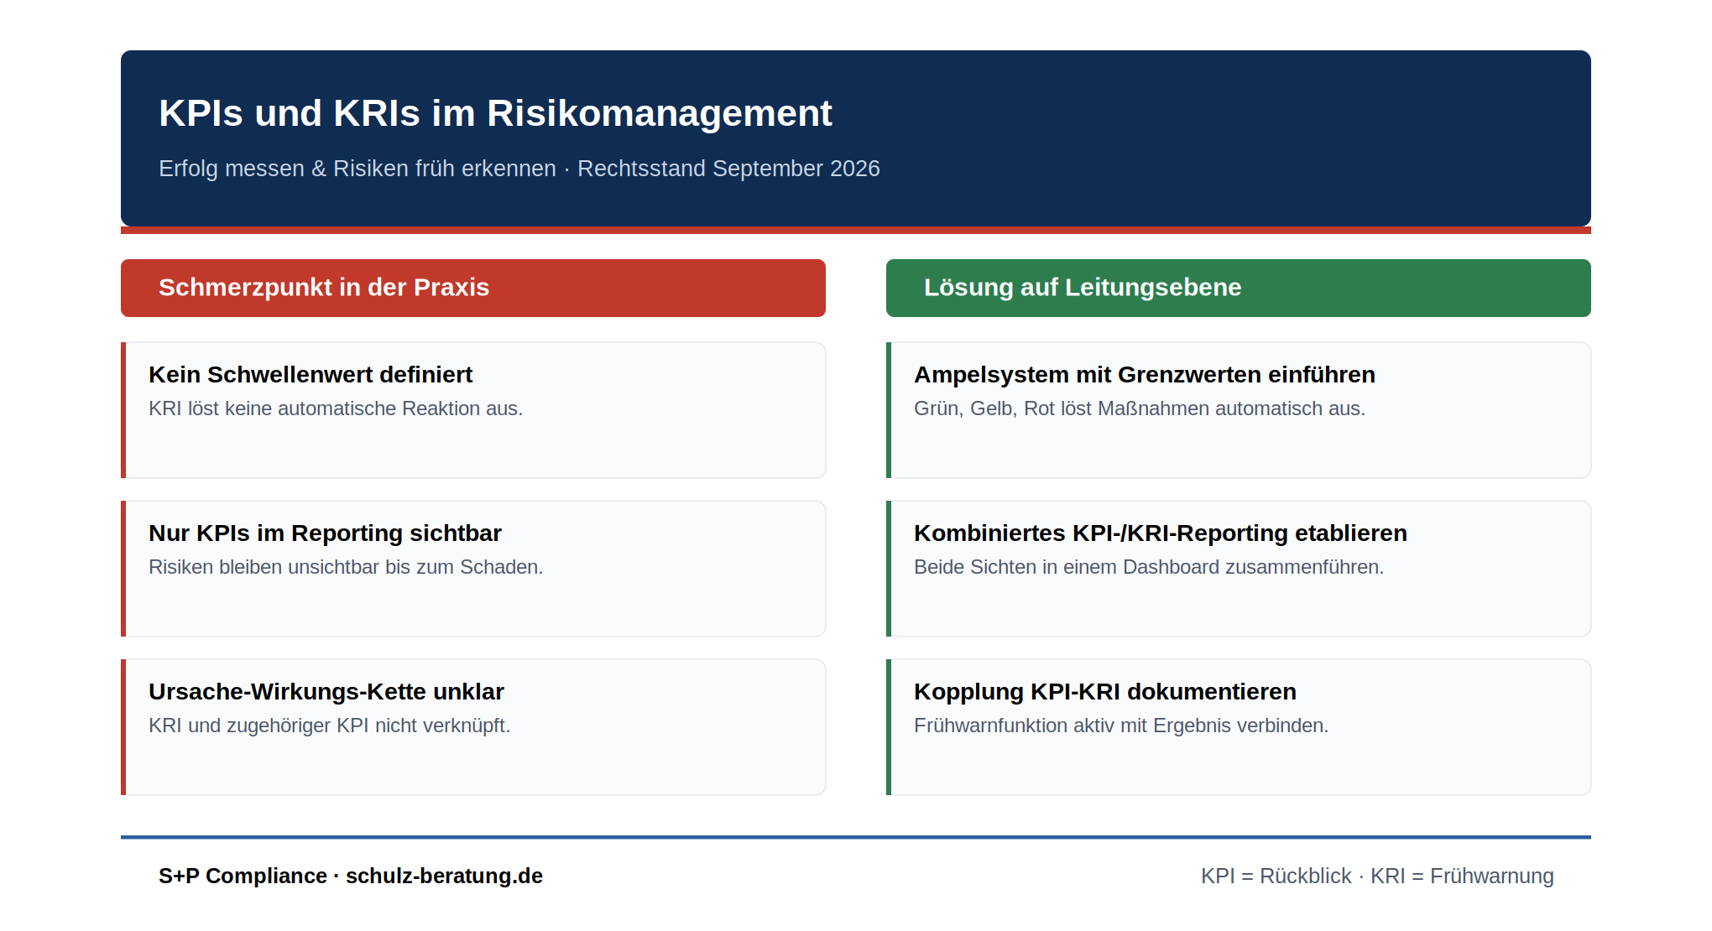Click the text 'Risiken bleiben unsichtbar bis zum Schaden.'
The width and height of the screenshot is (1712, 931).
(x=346, y=567)
